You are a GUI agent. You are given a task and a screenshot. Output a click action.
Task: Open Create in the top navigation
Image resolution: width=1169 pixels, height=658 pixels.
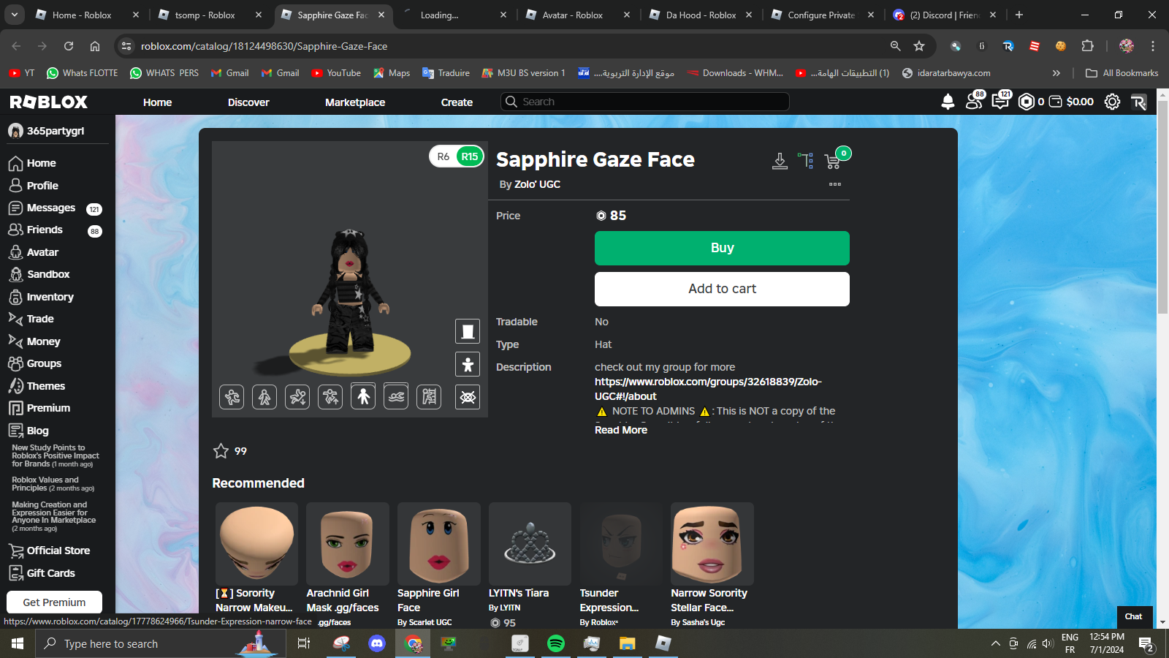(457, 102)
